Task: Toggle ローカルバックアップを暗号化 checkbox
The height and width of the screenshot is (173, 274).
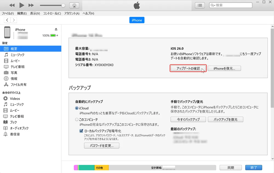Action: point(81,131)
